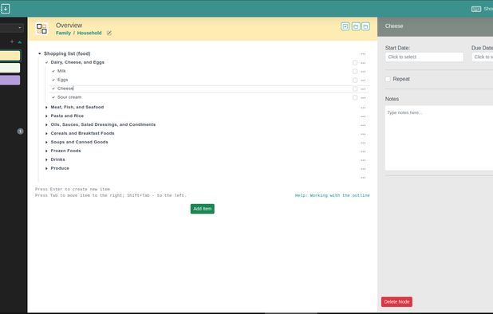
Task: Expand the Meat, Fish, and Seafood group
Action: 46,108
